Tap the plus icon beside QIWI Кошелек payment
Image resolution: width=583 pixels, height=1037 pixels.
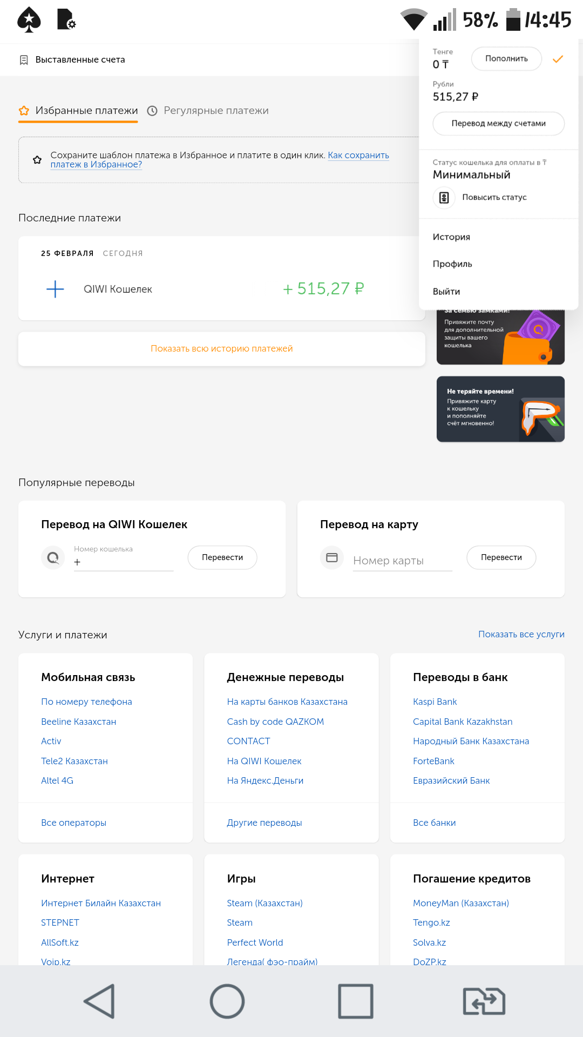point(55,289)
